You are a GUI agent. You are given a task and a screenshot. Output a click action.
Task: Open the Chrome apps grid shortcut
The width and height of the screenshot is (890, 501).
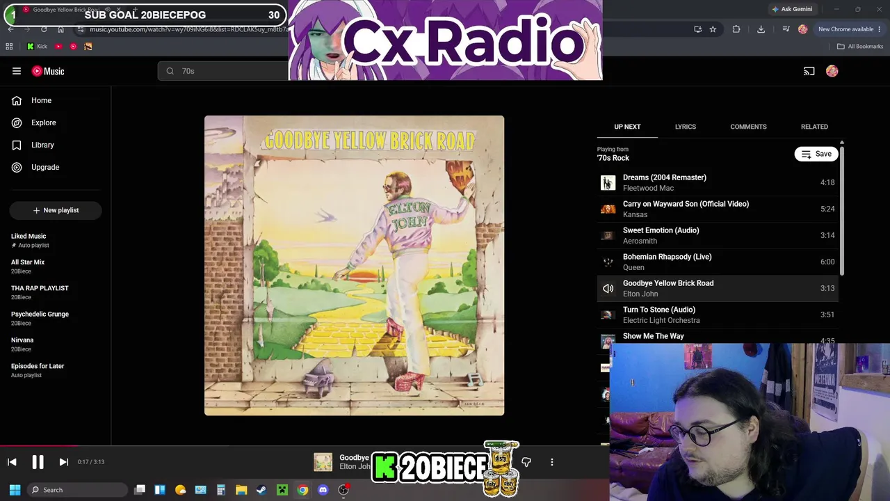click(9, 47)
